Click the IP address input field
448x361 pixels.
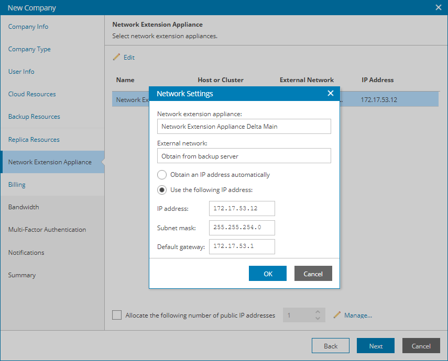point(242,208)
